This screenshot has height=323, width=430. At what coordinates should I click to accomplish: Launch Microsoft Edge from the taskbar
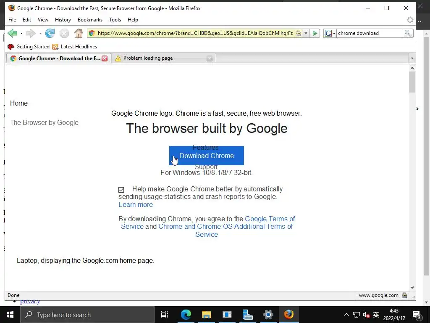[186, 315]
